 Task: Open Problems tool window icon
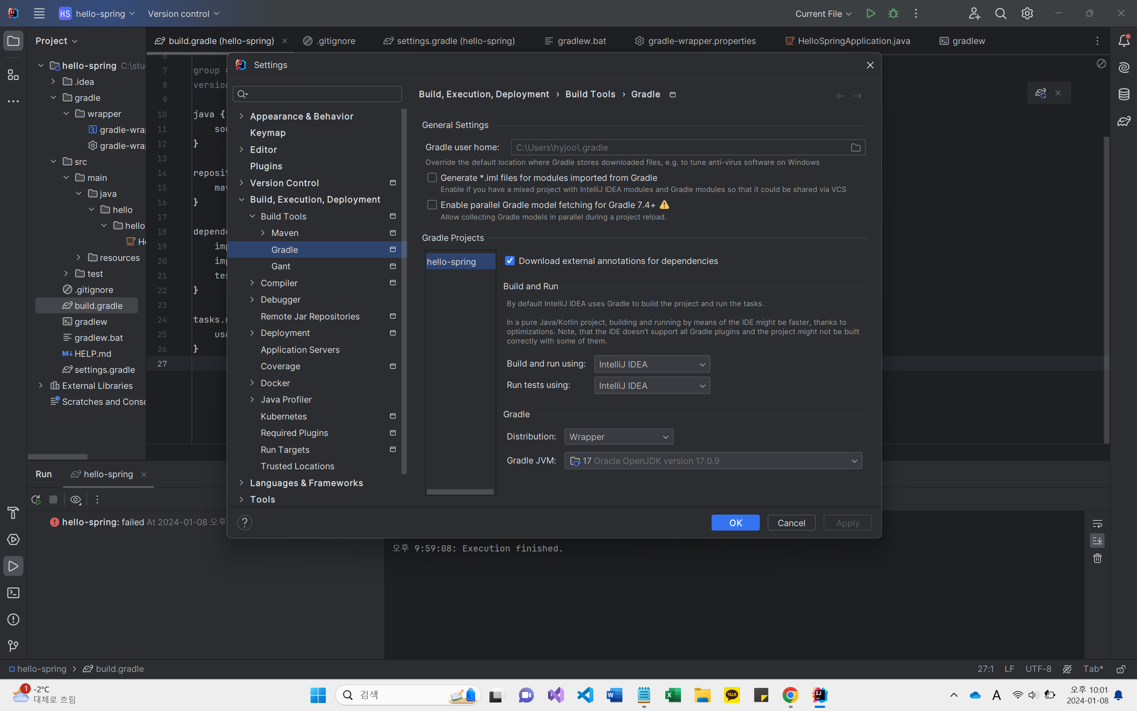click(x=13, y=619)
